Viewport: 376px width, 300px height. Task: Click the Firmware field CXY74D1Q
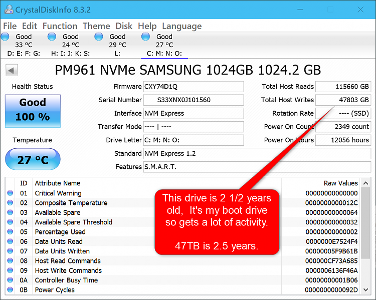194,87
